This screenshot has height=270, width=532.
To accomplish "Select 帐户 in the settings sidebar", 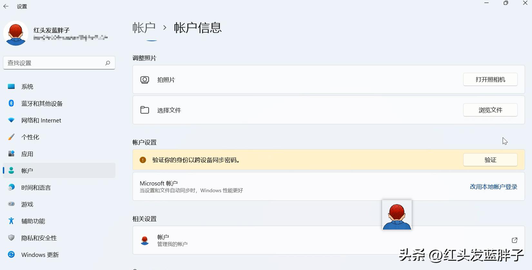I will tap(27, 170).
